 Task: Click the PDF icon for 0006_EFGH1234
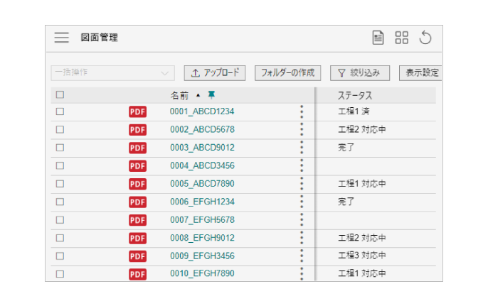pyautogui.click(x=137, y=202)
